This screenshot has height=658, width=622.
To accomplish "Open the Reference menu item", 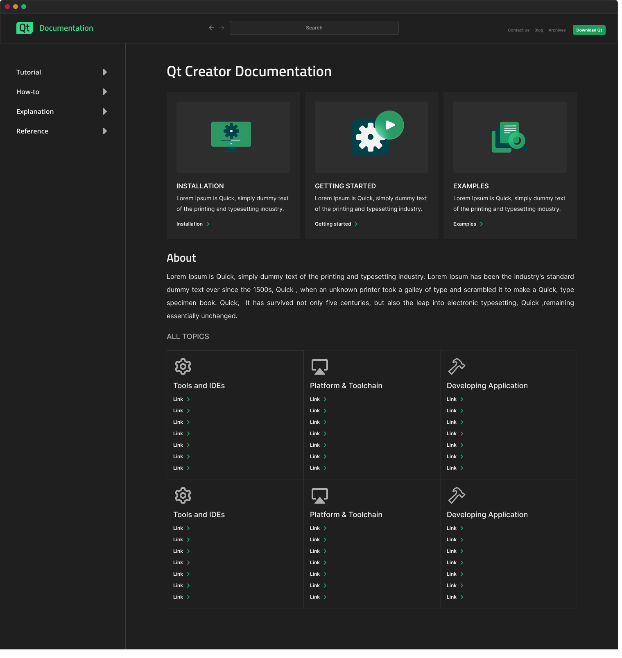I will coord(32,131).
